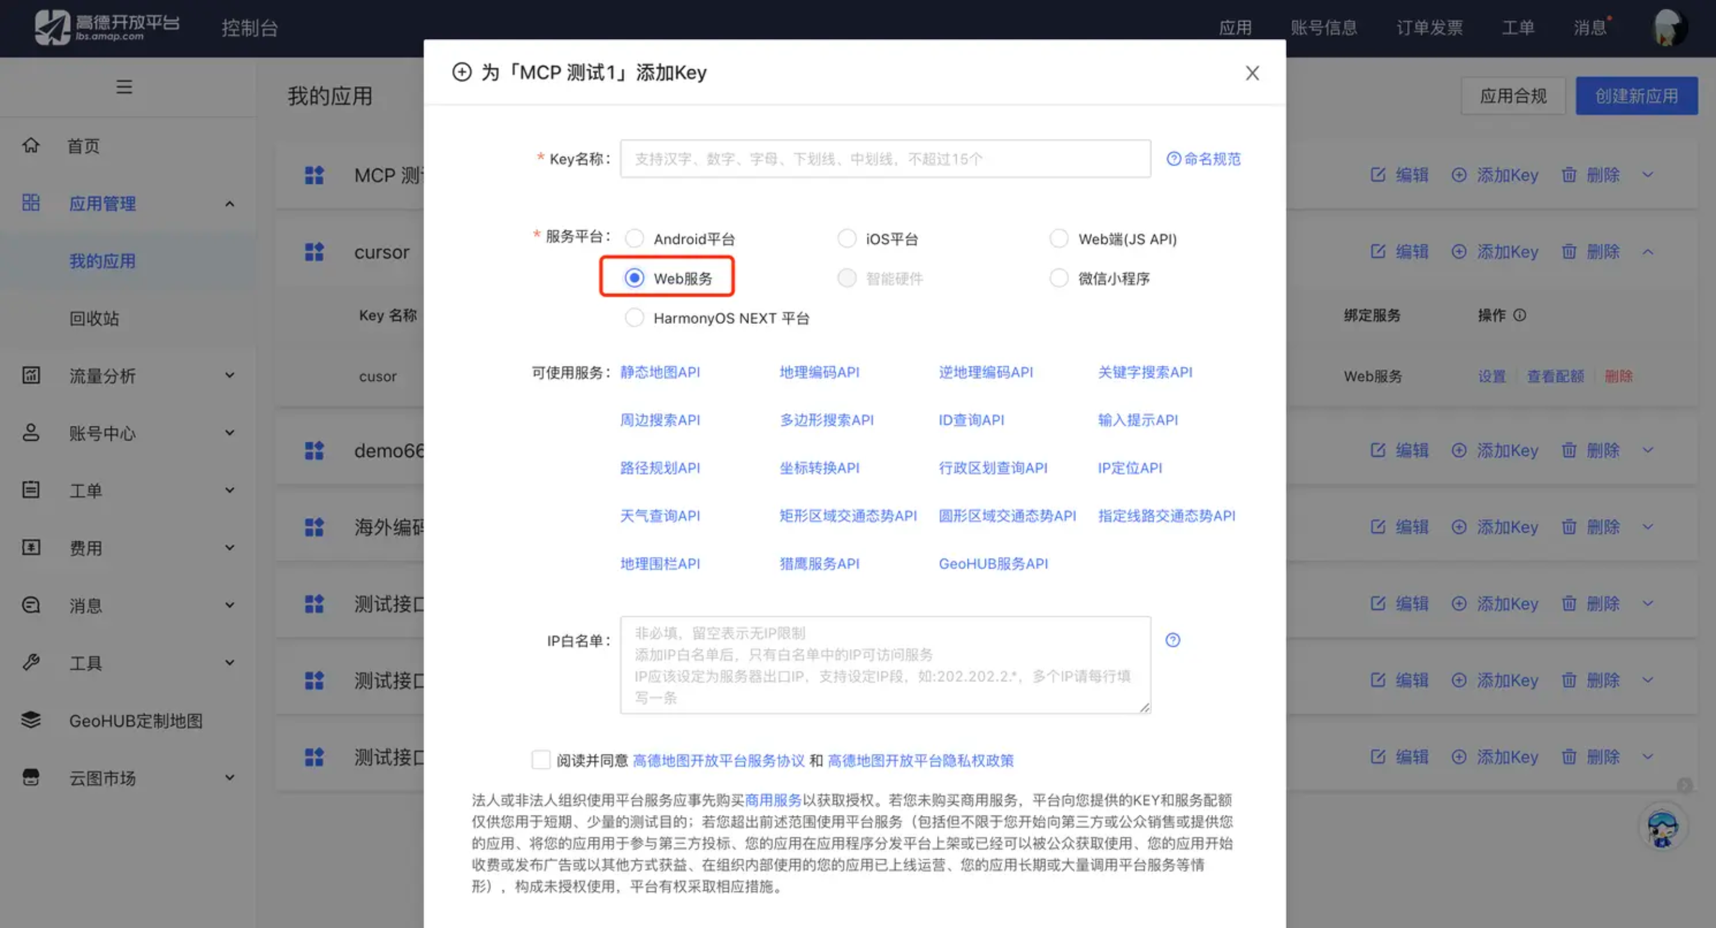Click the info icon next to 操作
The image size is (1716, 928).
[1520, 315]
